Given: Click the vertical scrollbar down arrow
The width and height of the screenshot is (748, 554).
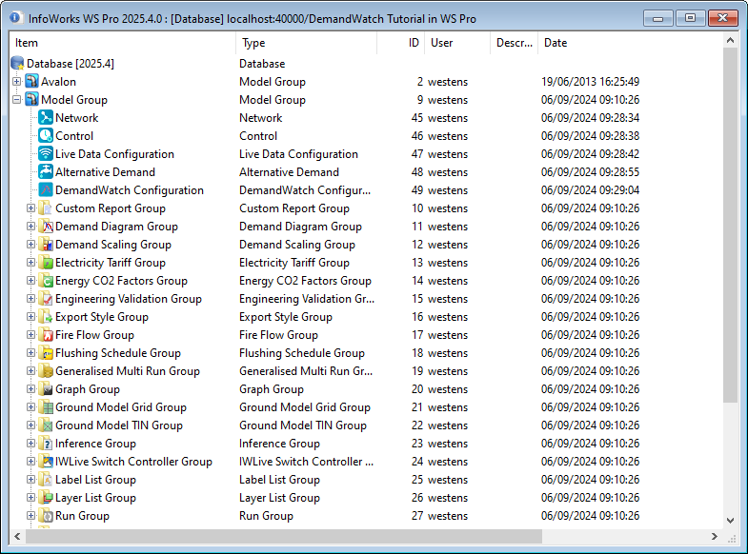Looking at the screenshot, I should [x=730, y=521].
